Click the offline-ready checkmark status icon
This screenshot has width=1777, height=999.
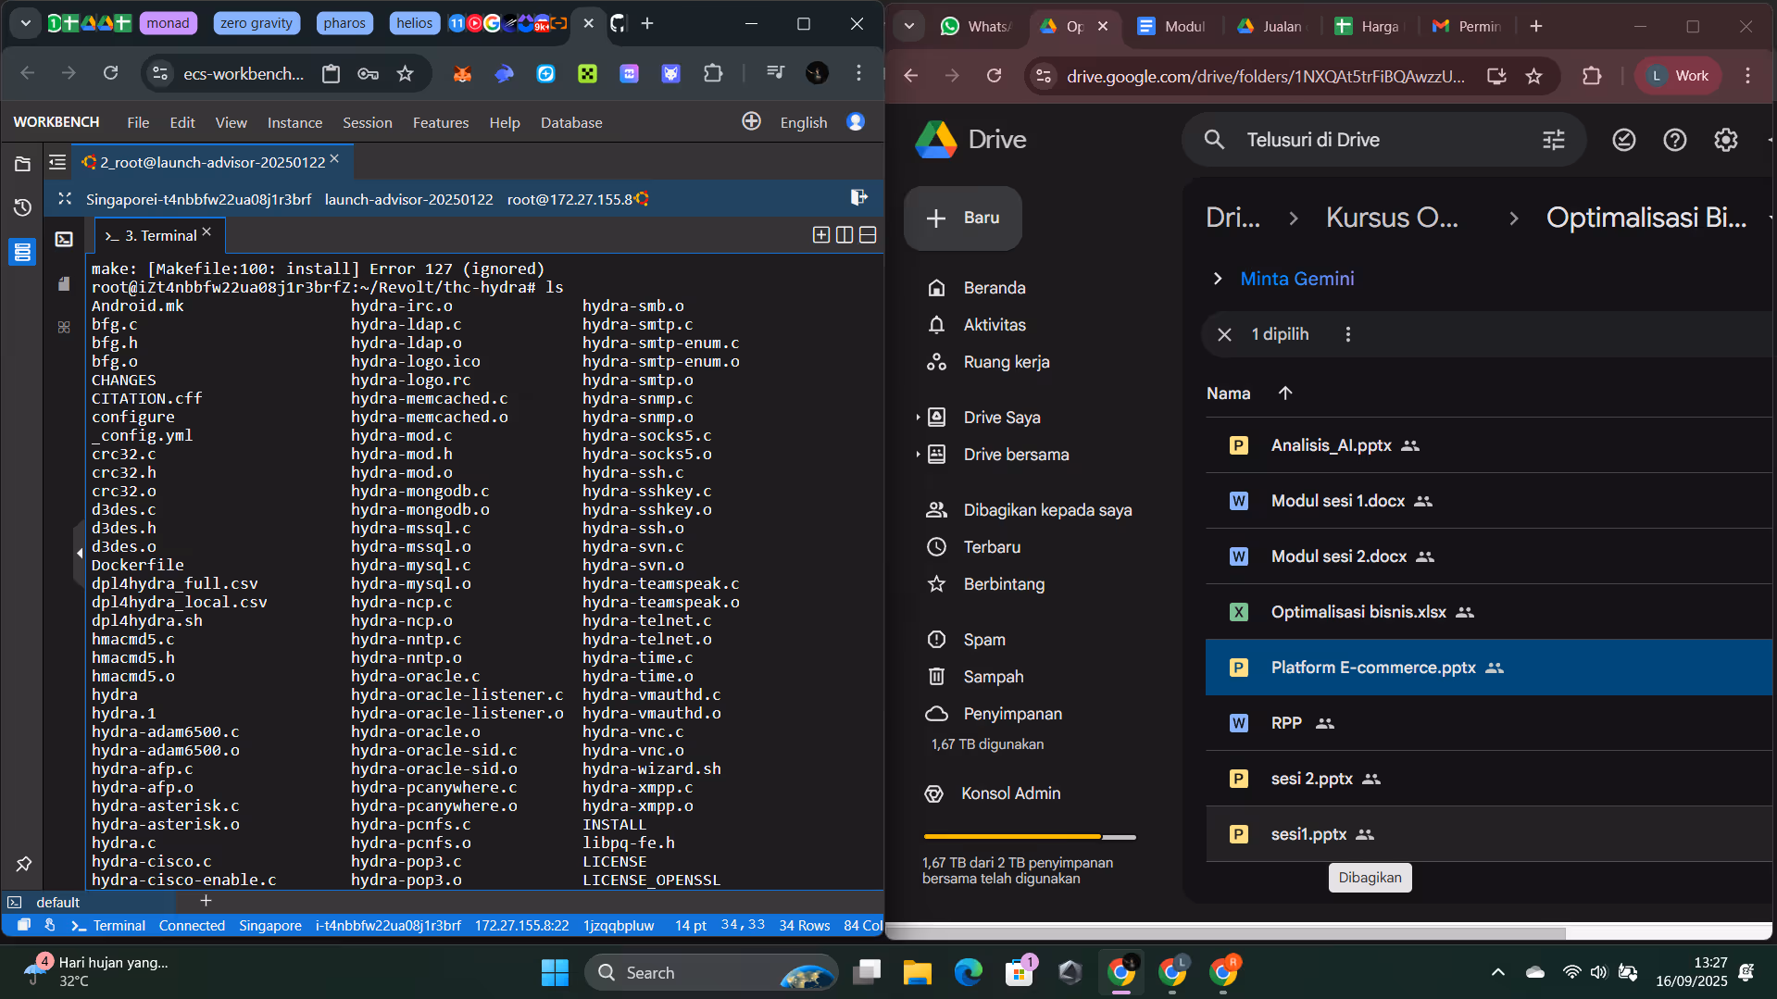(x=1623, y=140)
